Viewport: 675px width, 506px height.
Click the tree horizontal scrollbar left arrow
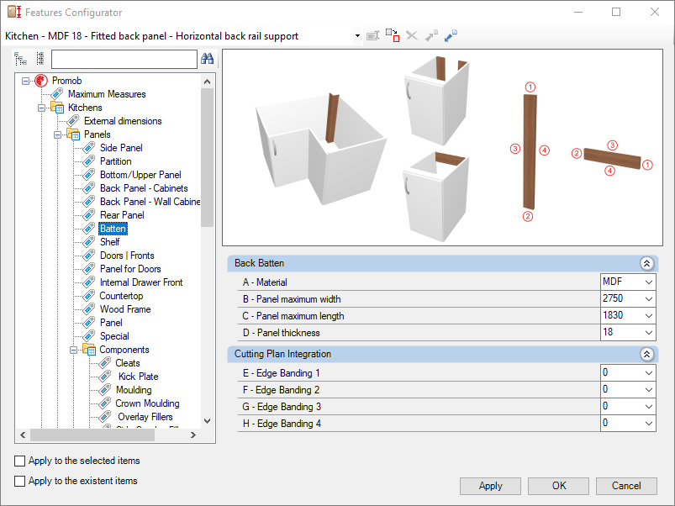tap(23, 435)
